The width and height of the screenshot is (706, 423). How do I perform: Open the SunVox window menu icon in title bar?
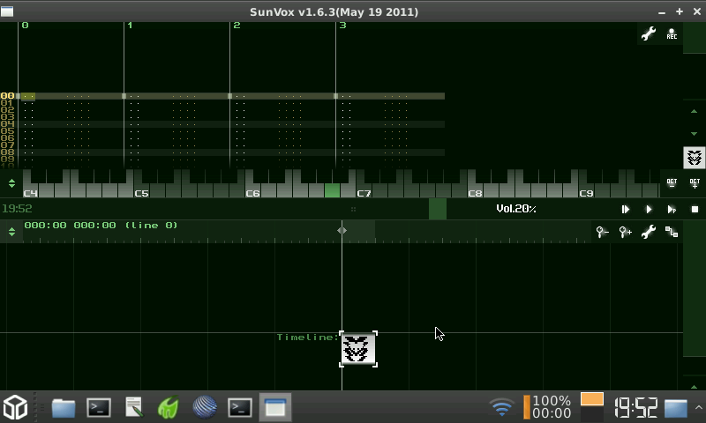(x=7, y=11)
